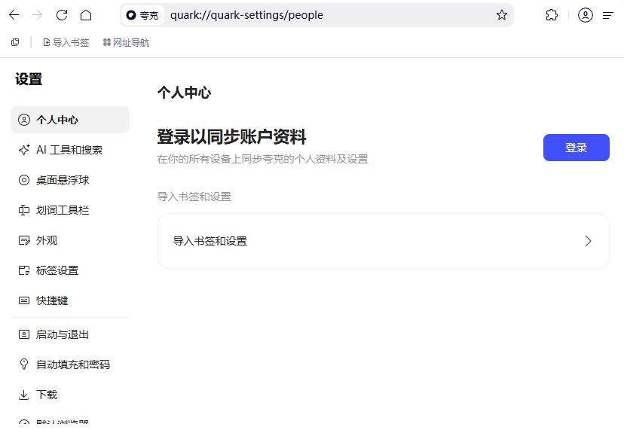Open the extensions puzzle icon
Image resolution: width=624 pixels, height=436 pixels.
(x=552, y=15)
